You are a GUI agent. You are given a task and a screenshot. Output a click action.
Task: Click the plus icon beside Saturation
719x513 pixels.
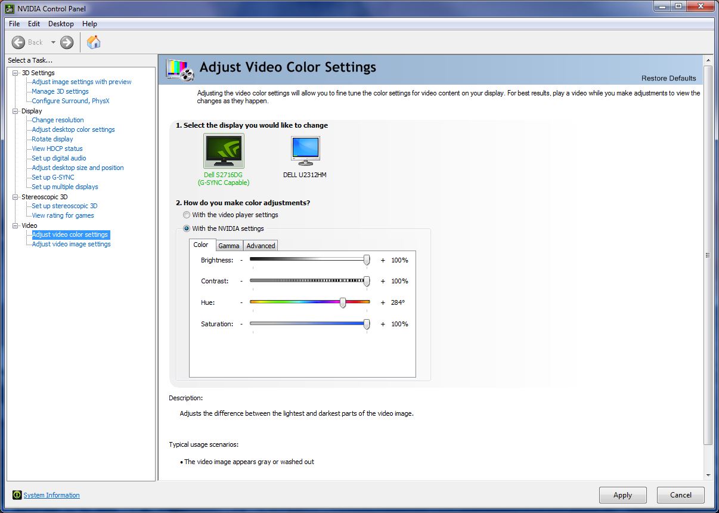(383, 324)
